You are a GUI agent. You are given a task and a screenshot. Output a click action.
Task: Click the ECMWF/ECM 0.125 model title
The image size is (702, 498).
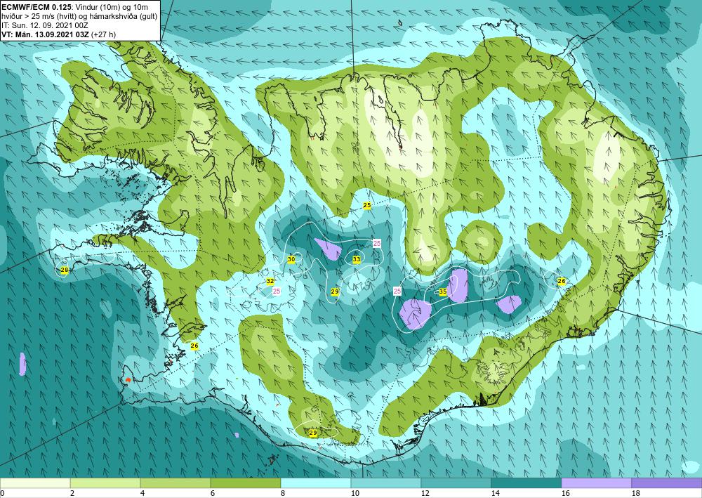pos(35,7)
